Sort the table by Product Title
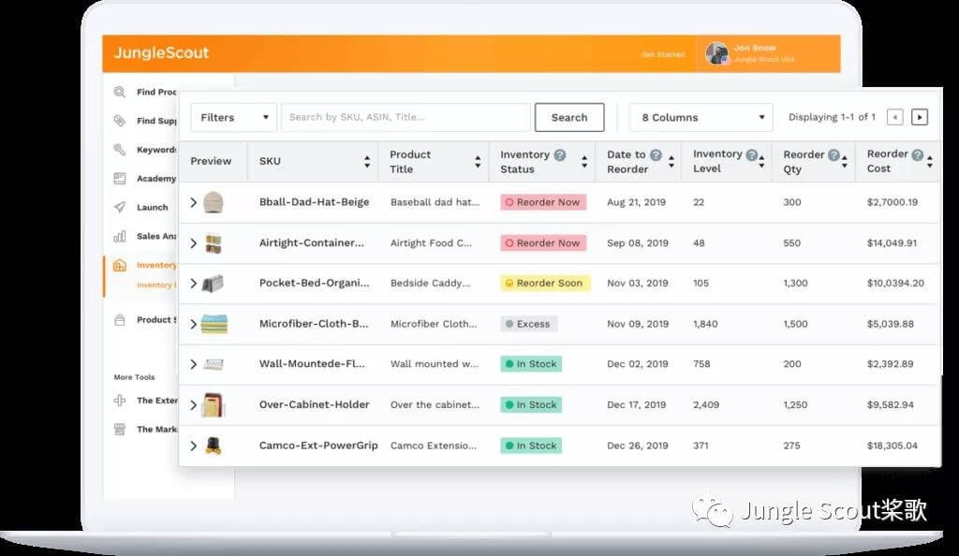Viewport: 959px width, 556px height. click(478, 162)
